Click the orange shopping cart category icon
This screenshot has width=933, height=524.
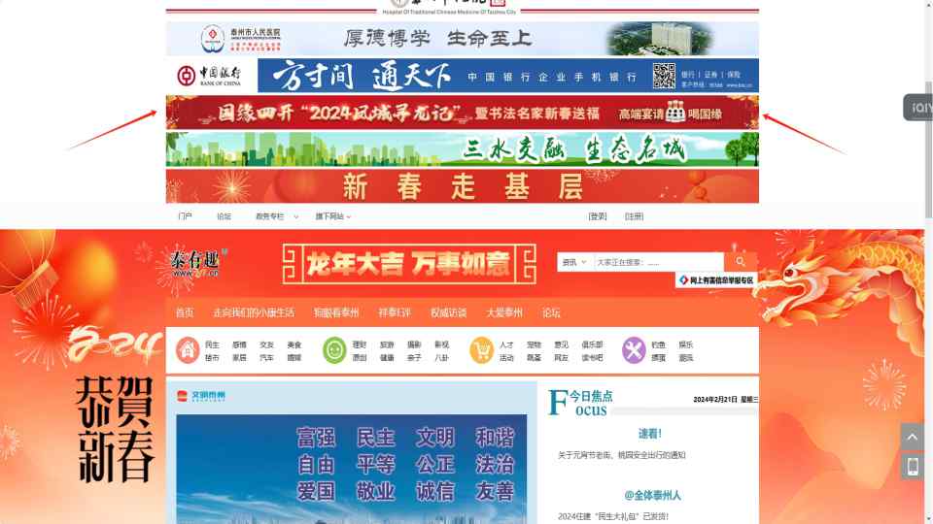click(481, 350)
